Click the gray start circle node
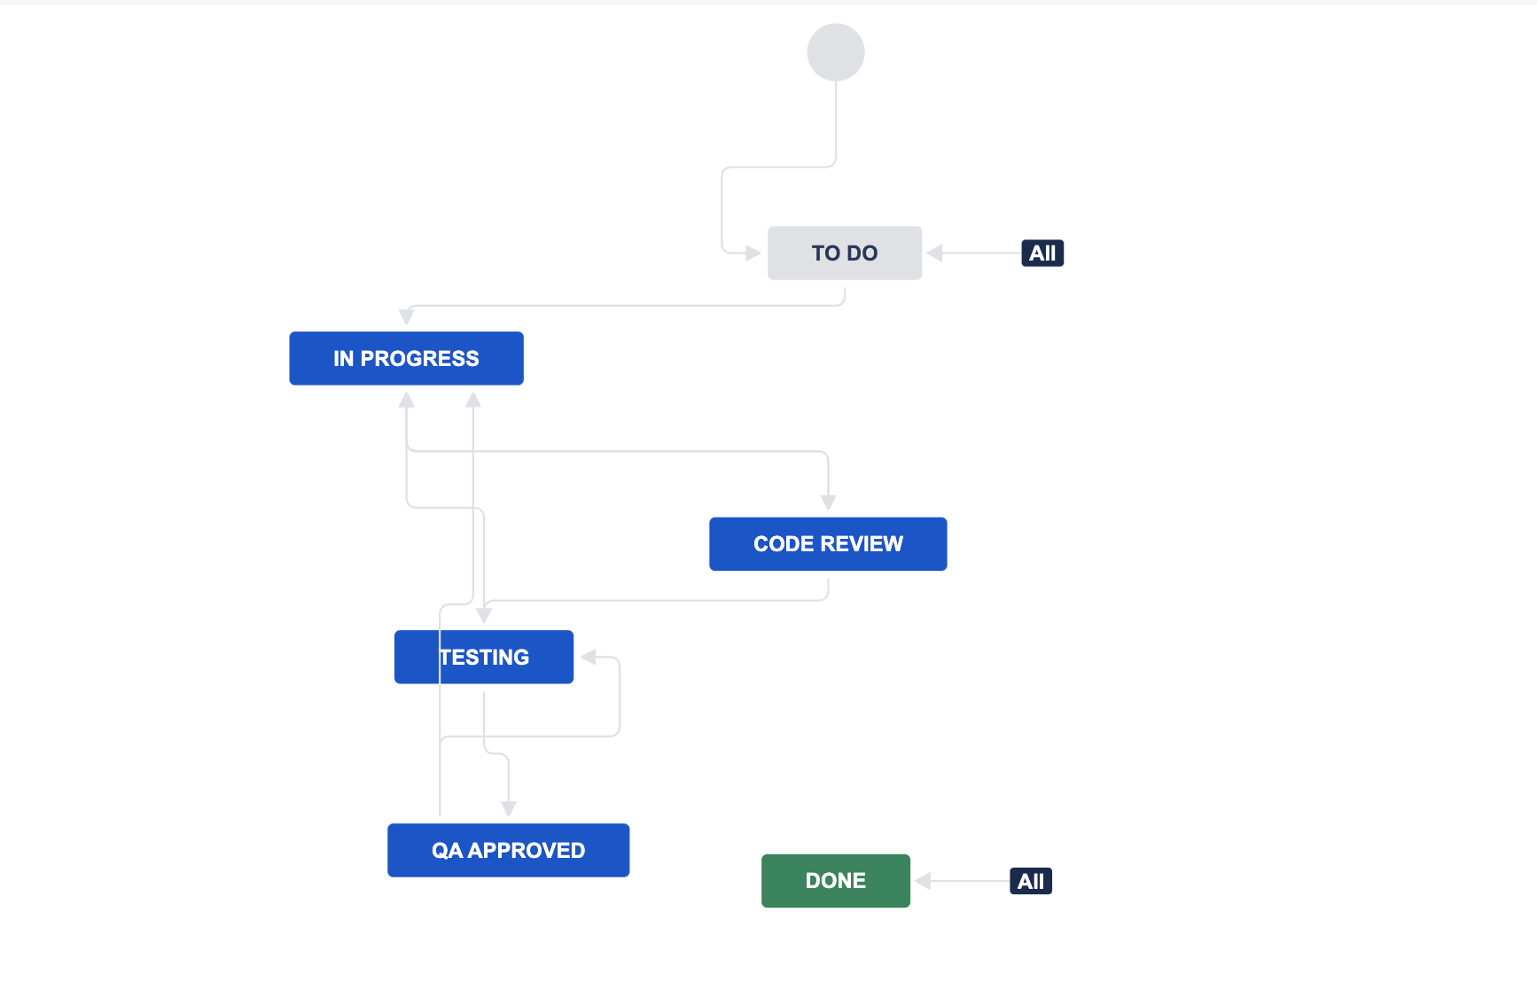 point(835,52)
